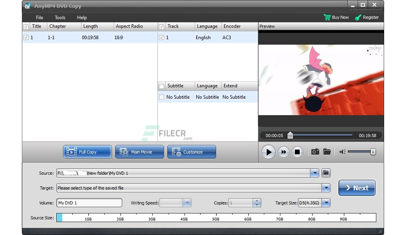
Task: Select the 1-1 chapter cell
Action: [x=51, y=37]
